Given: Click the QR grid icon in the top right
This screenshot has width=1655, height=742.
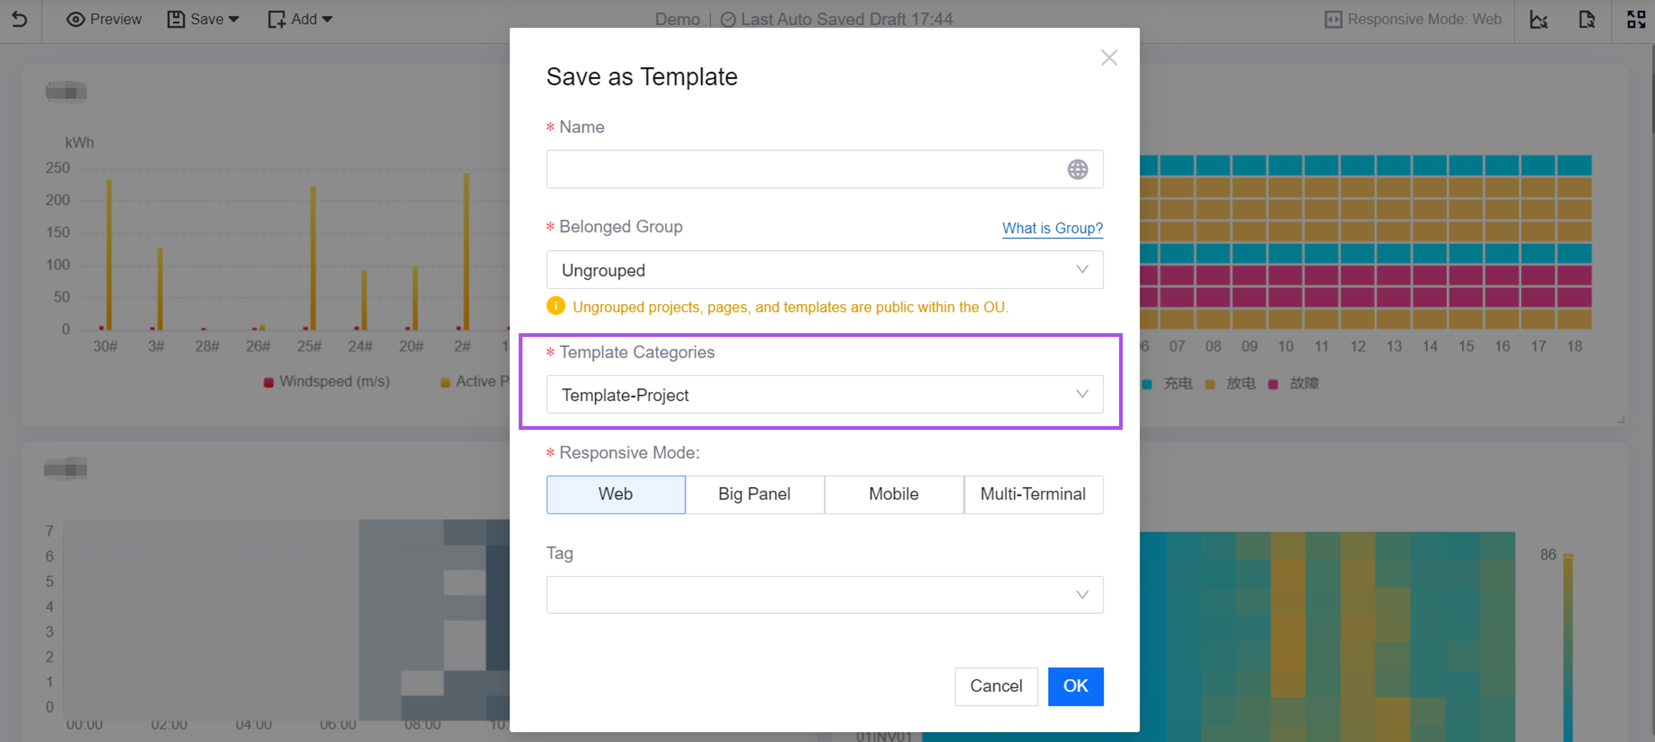Looking at the screenshot, I should coord(1636,19).
